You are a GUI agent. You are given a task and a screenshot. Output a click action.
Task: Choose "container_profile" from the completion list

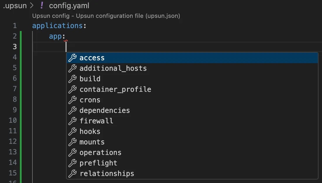(115, 89)
